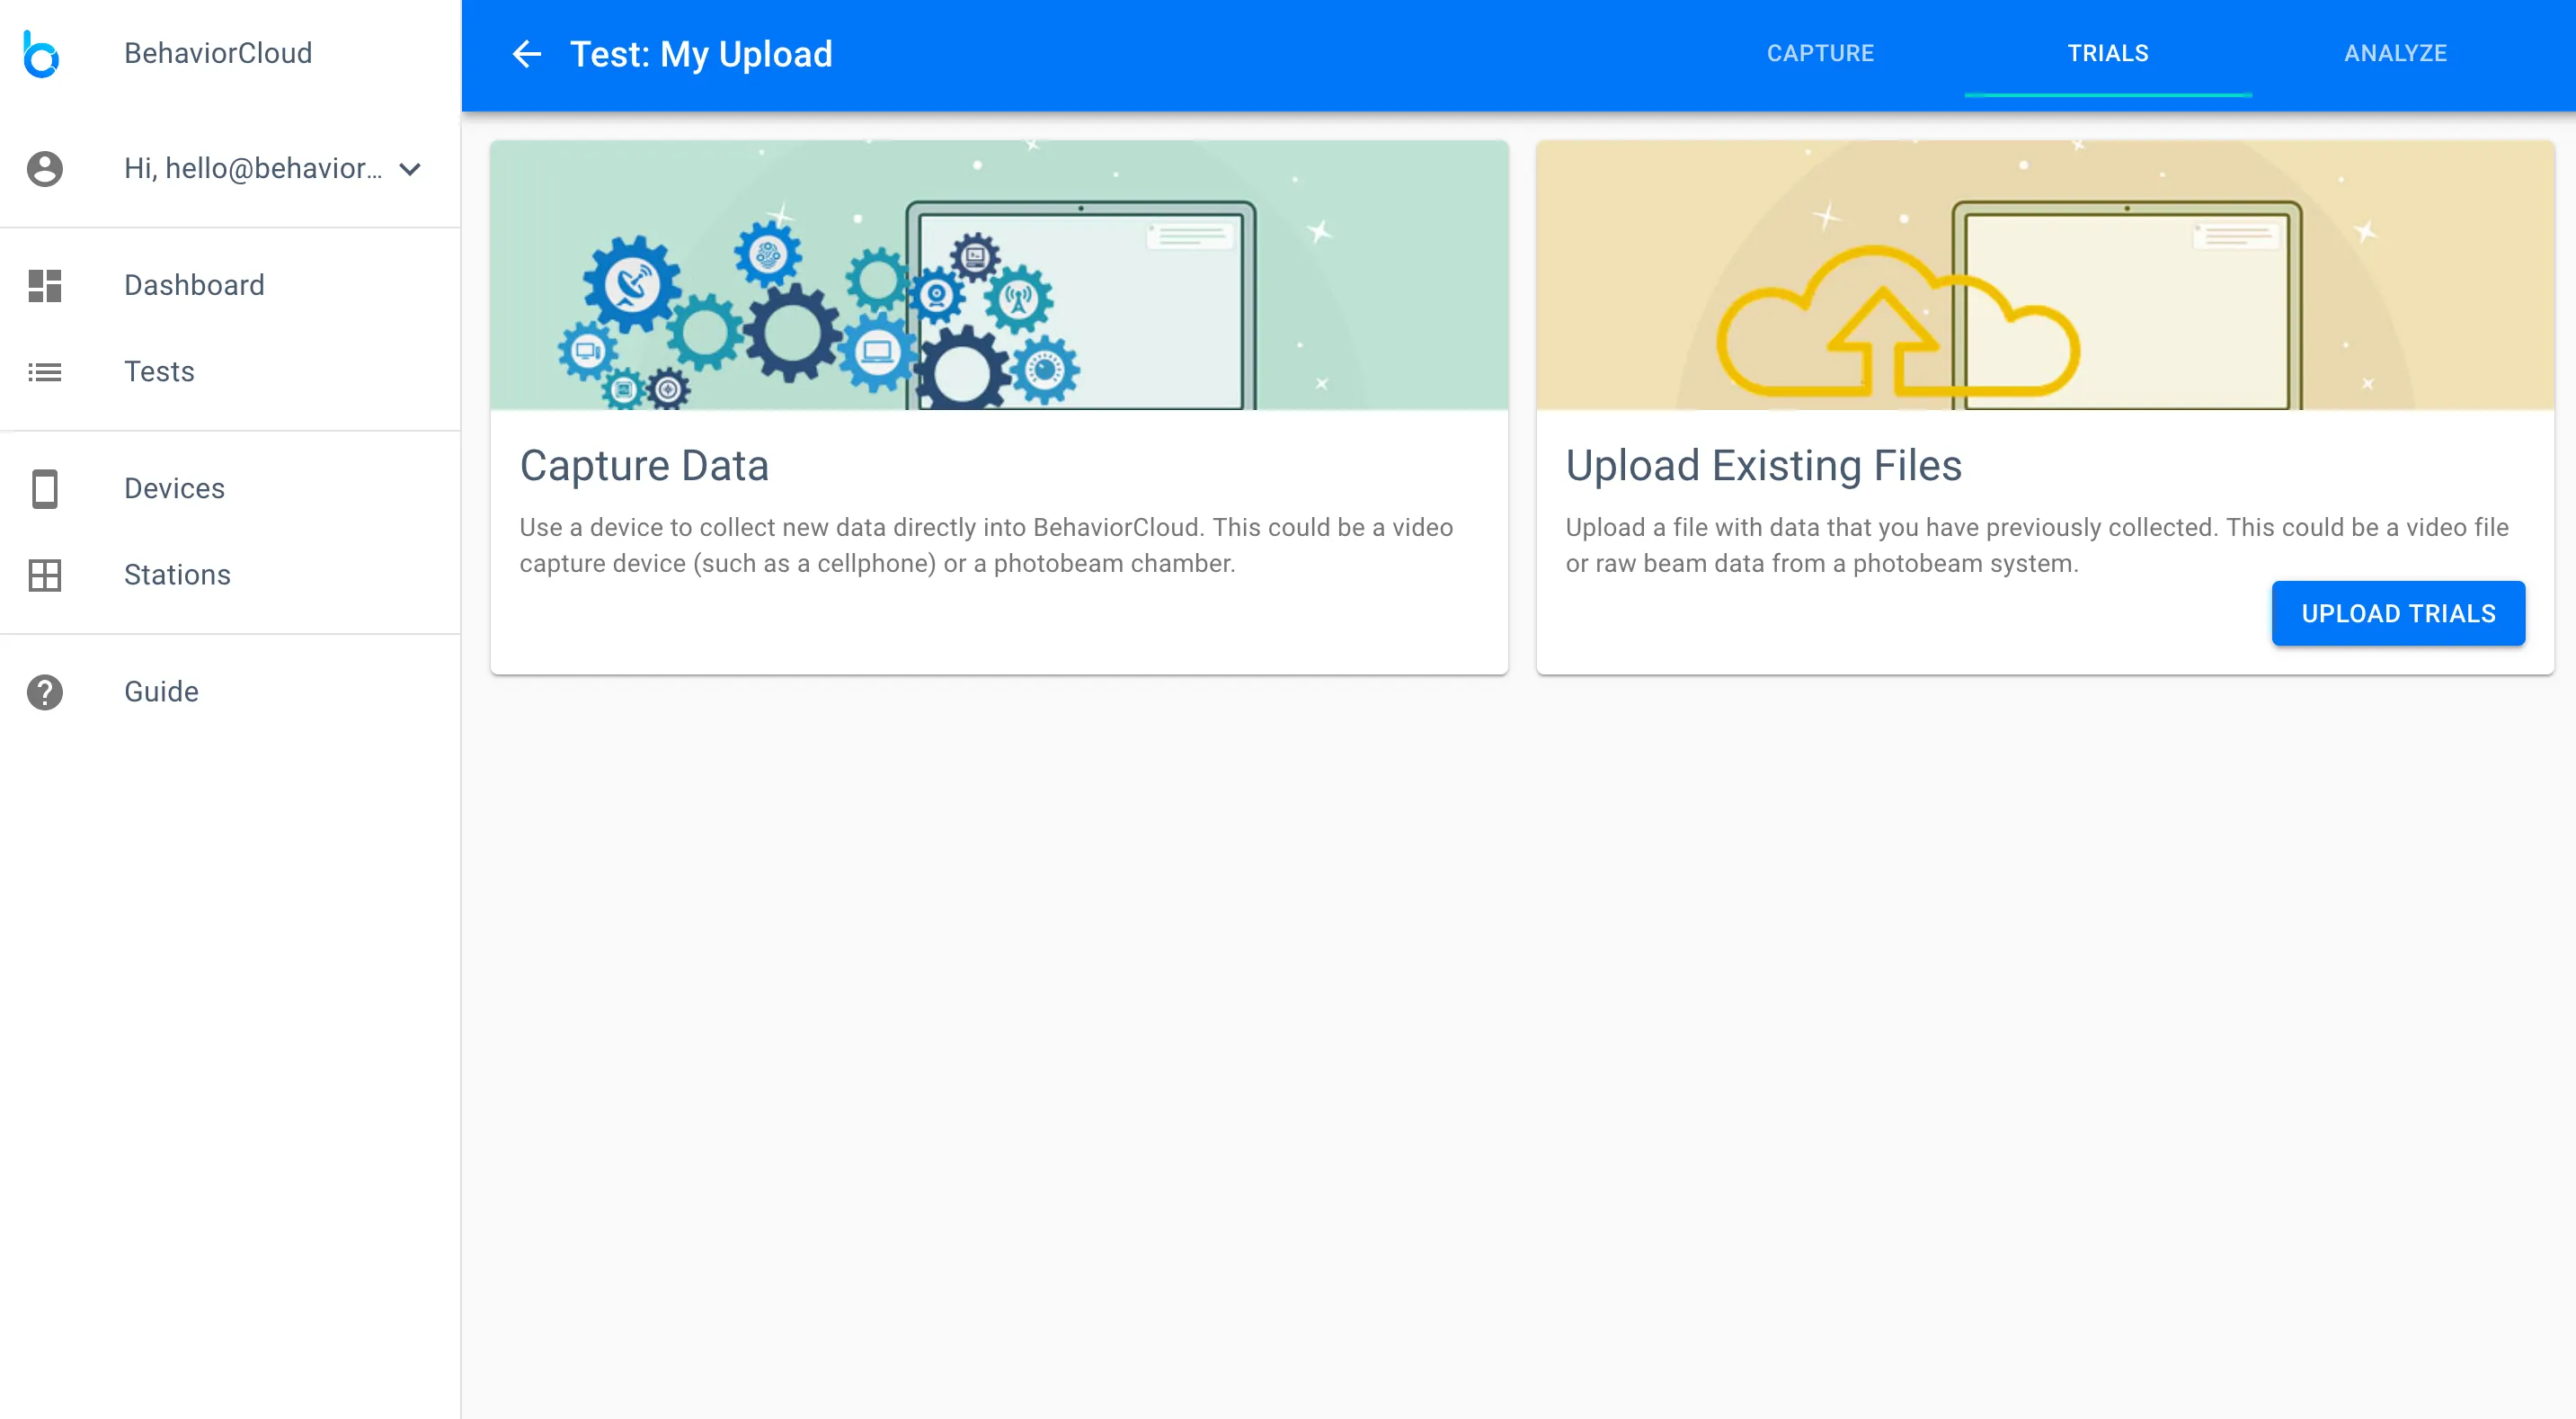
Task: Expand the account dropdown chevron
Action: (410, 169)
